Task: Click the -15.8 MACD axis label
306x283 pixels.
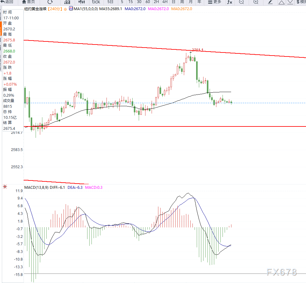Action: pos(18,275)
